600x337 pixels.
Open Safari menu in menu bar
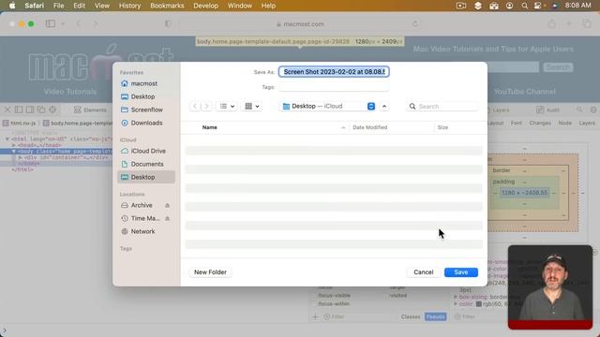click(34, 6)
